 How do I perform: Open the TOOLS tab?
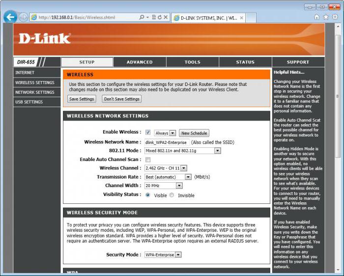point(193,62)
